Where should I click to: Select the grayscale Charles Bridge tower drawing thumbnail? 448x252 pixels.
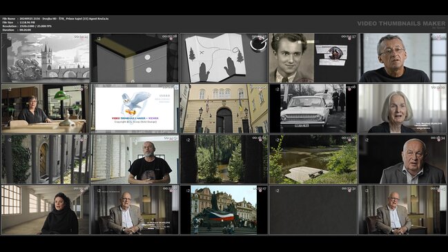click(x=46, y=58)
